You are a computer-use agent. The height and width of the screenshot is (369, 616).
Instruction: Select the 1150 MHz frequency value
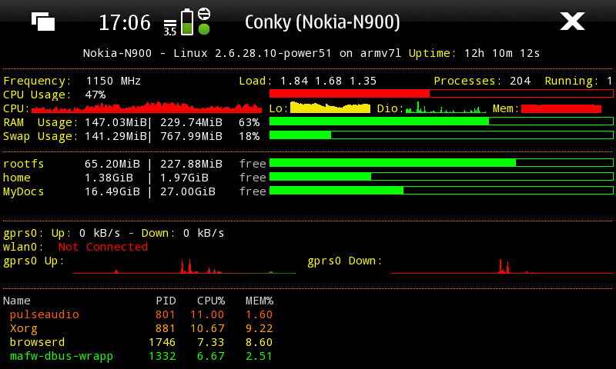pyautogui.click(x=113, y=81)
